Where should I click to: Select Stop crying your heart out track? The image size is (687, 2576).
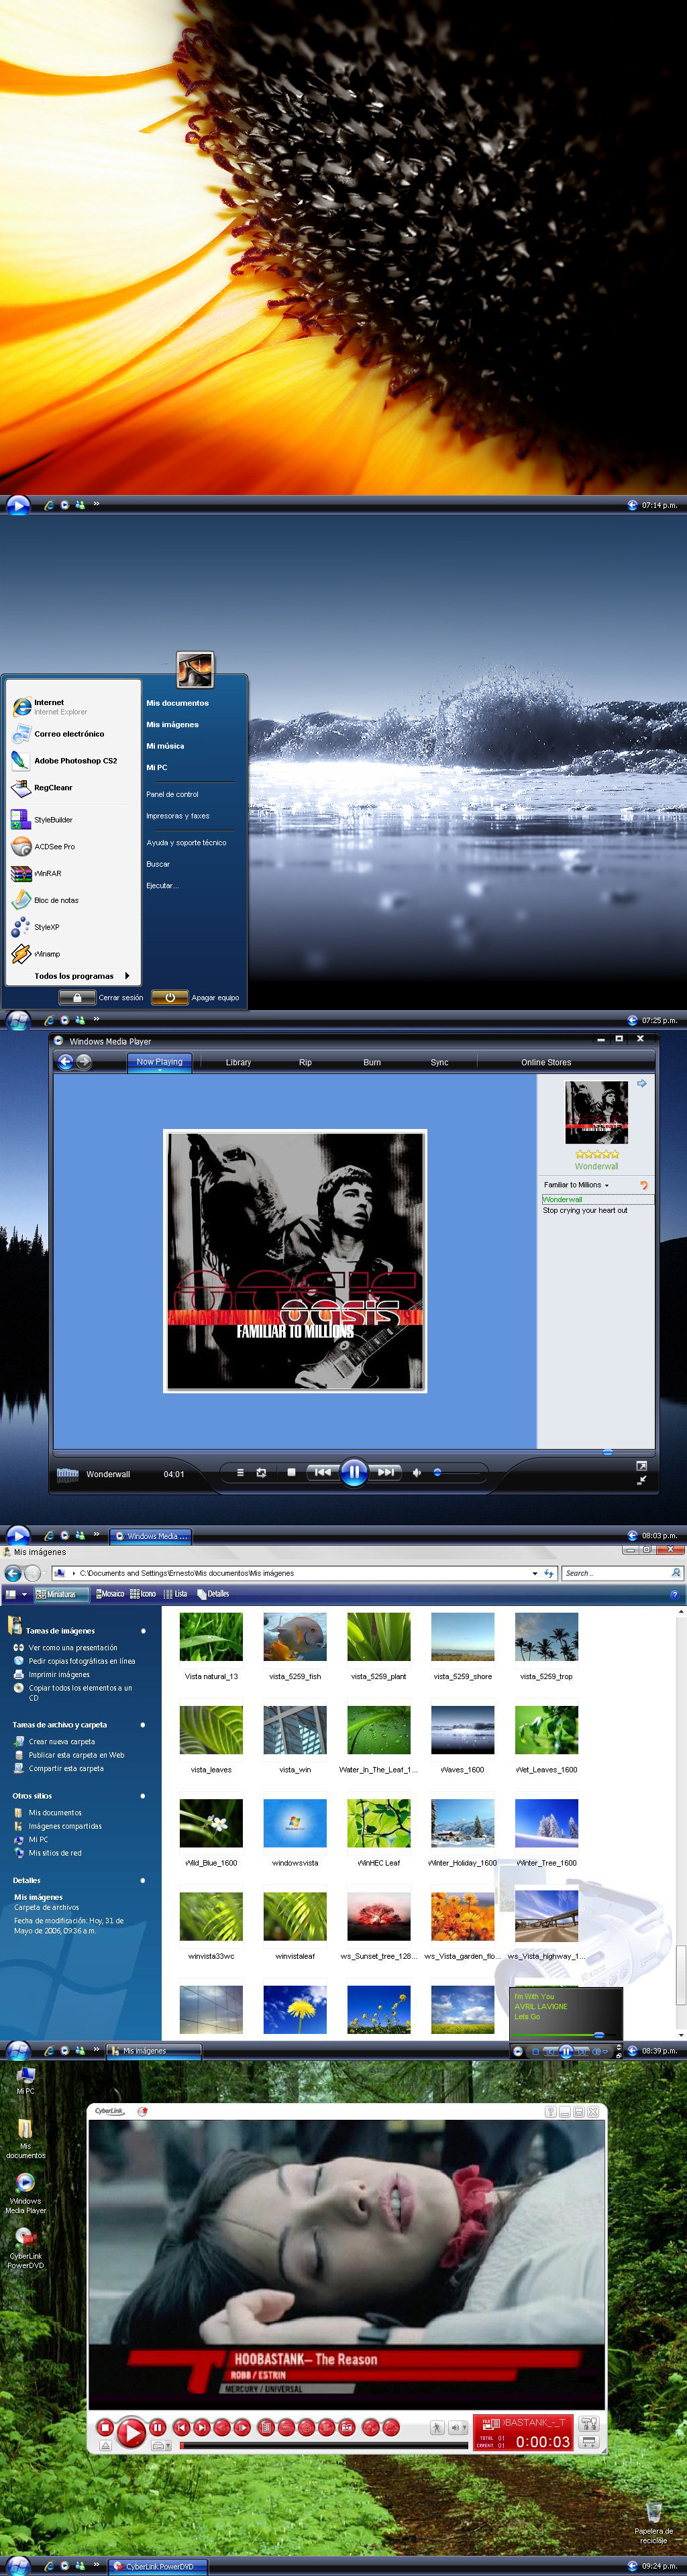click(585, 1210)
